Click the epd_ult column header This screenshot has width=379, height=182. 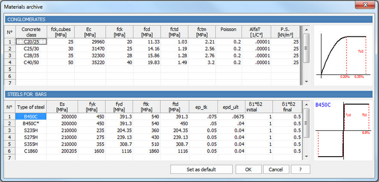pos(231,107)
